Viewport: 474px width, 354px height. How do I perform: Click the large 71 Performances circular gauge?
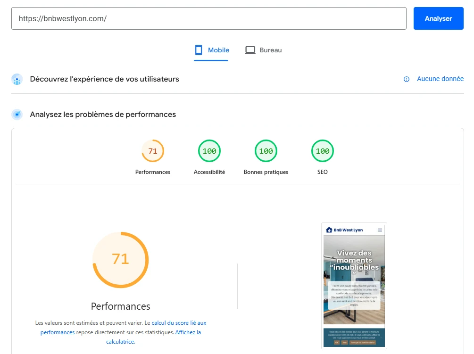point(120,260)
